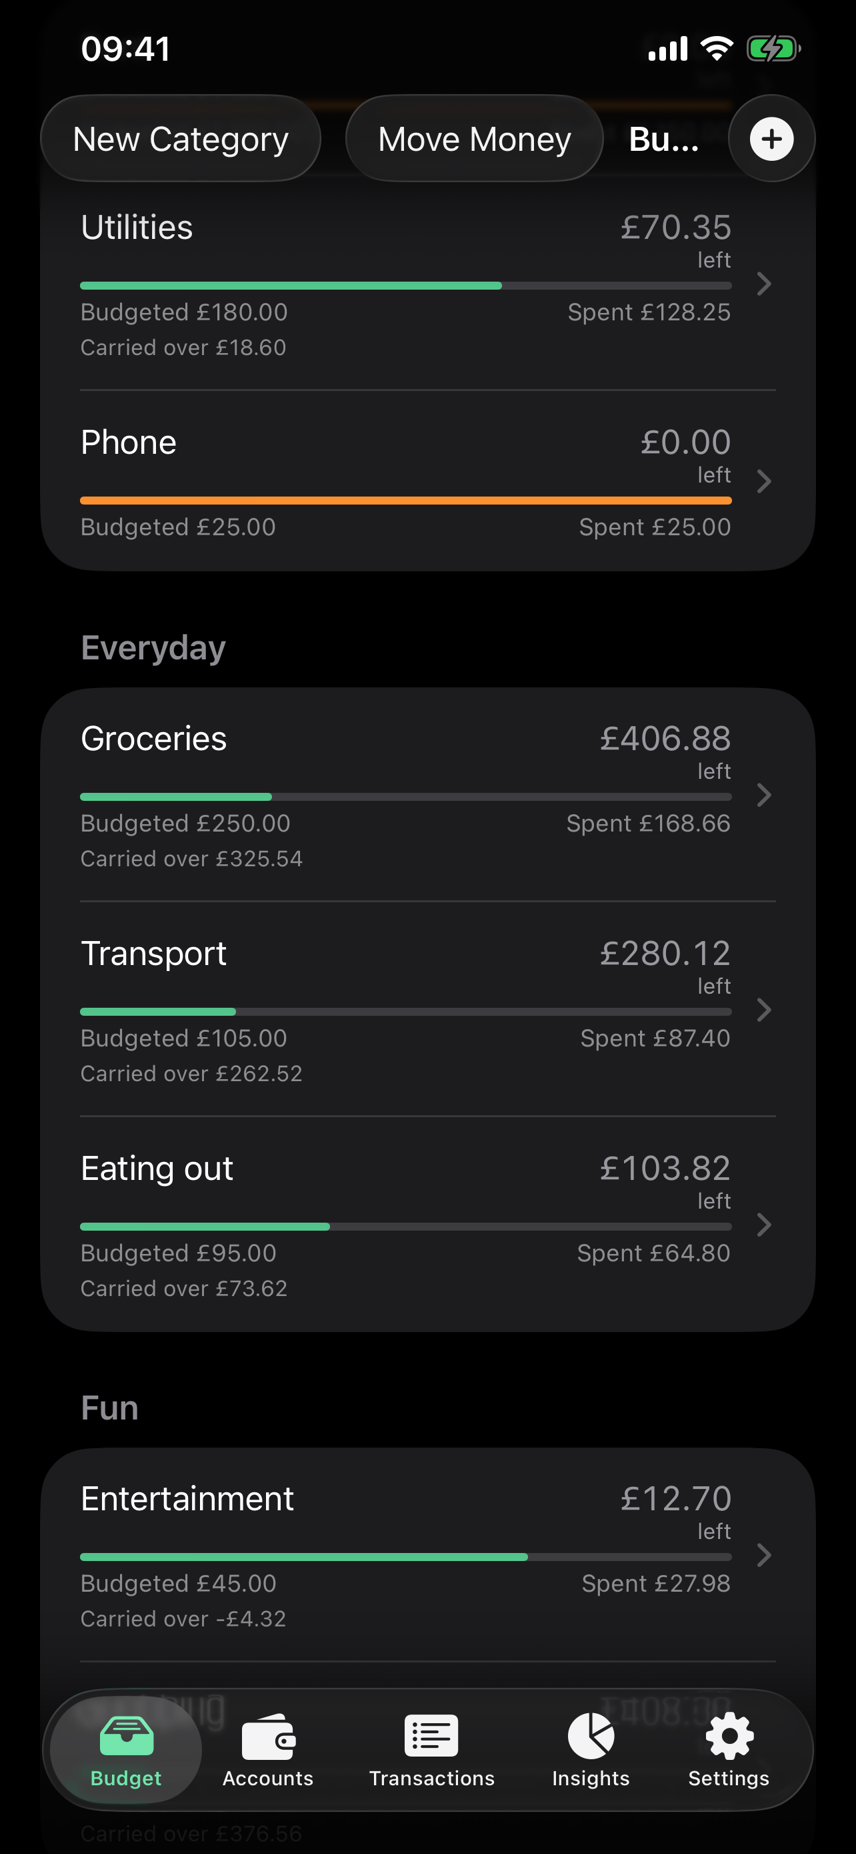Open the Transactions list icon

coord(431,1736)
